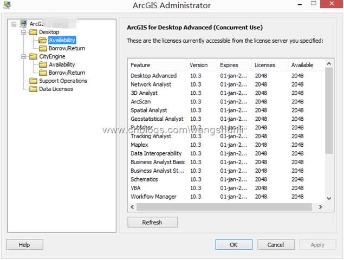Click the ArcGIS Administrator title bar app icon
The width and height of the screenshot is (344, 260).
tap(7, 5)
